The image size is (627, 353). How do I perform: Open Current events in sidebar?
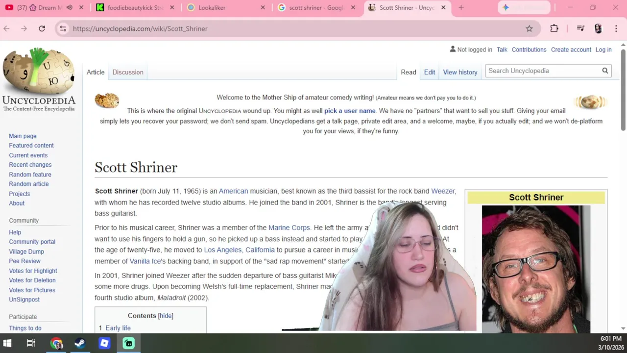(28, 155)
